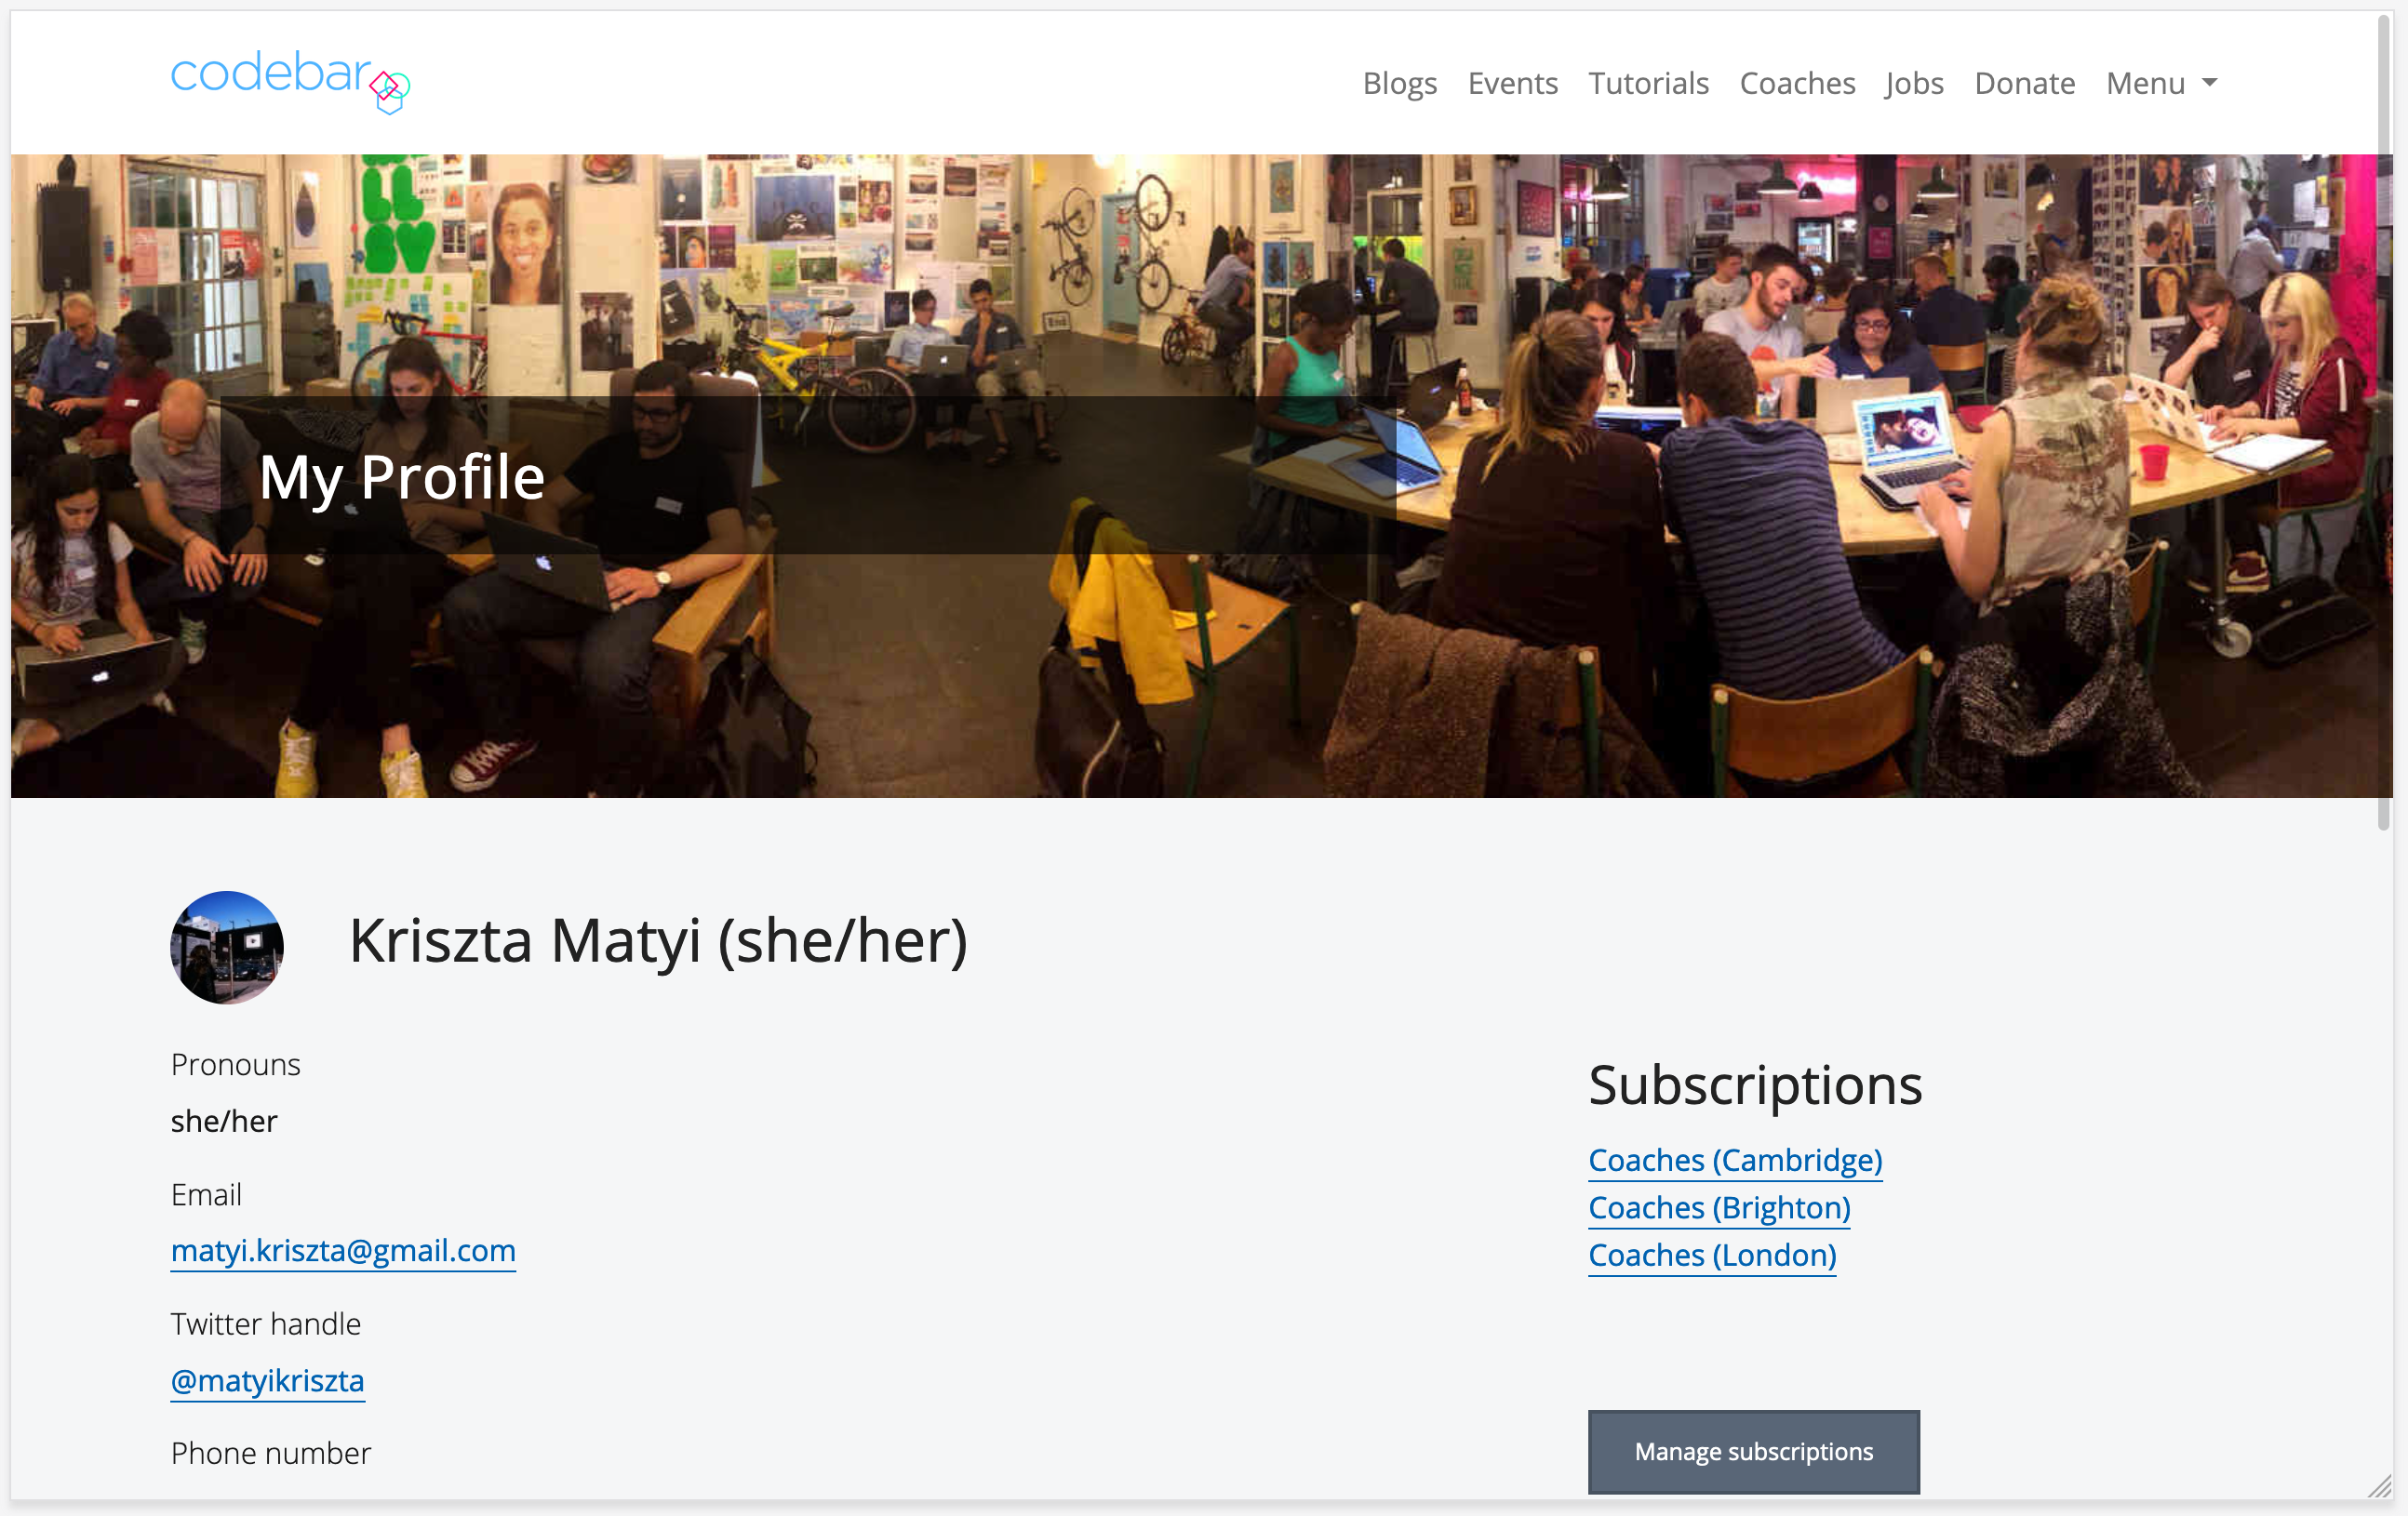Click the Manage subscriptions button
Image resolution: width=2408 pixels, height=1516 pixels.
point(1753,1451)
